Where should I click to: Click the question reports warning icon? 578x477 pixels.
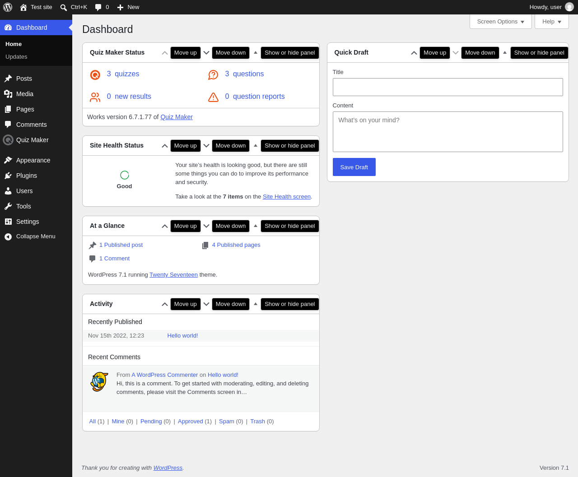pos(213,97)
